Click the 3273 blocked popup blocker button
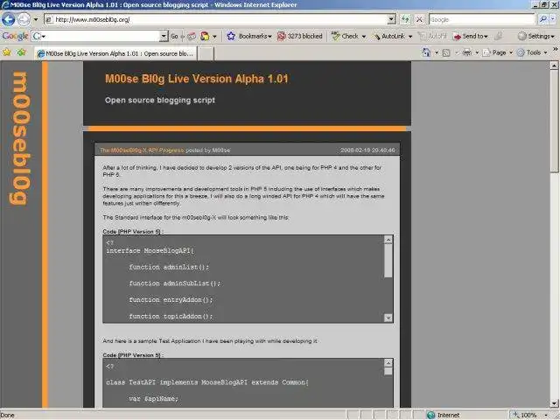 click(300, 36)
